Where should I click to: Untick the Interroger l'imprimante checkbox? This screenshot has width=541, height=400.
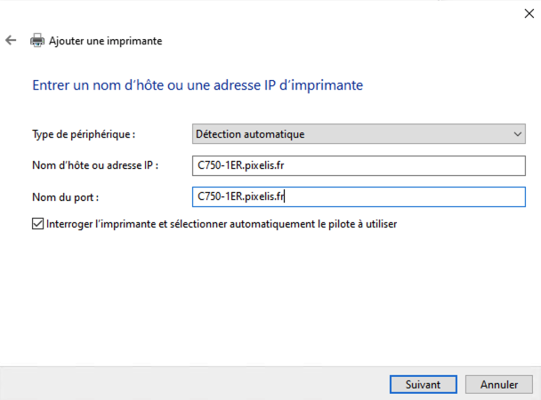coord(36,225)
